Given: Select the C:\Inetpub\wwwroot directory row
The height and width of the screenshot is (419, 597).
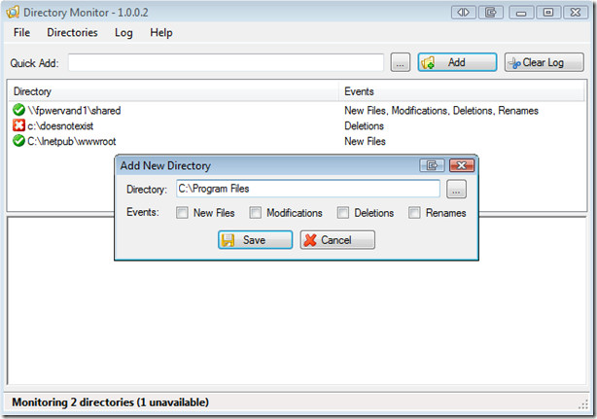Looking at the screenshot, I should (x=297, y=141).
